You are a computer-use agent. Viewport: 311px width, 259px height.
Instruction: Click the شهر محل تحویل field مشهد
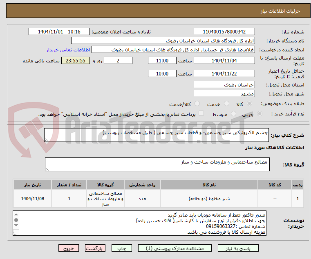pyautogui.click(x=224, y=93)
